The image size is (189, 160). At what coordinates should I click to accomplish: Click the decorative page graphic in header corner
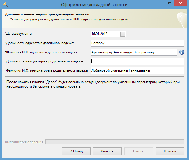180,18
